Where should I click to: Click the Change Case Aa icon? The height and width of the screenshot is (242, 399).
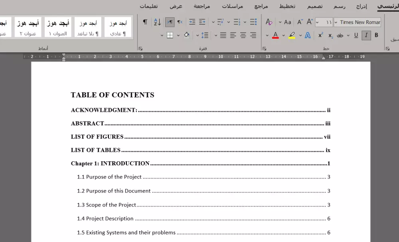tap(288, 22)
